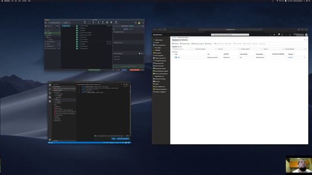The height and width of the screenshot is (175, 312).
Task: Open the Explorer icon in VS Code
Action: [x=50, y=85]
